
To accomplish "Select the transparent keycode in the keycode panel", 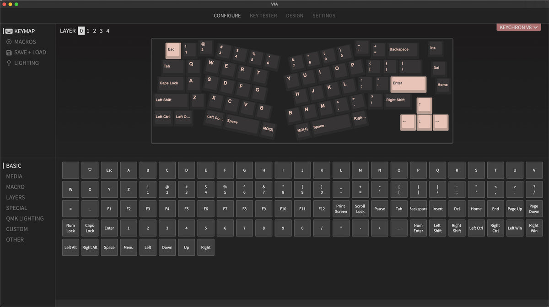I will pos(90,170).
